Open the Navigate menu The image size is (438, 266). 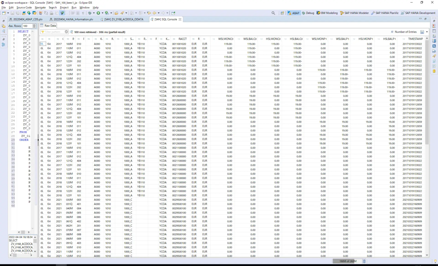(x=40, y=7)
